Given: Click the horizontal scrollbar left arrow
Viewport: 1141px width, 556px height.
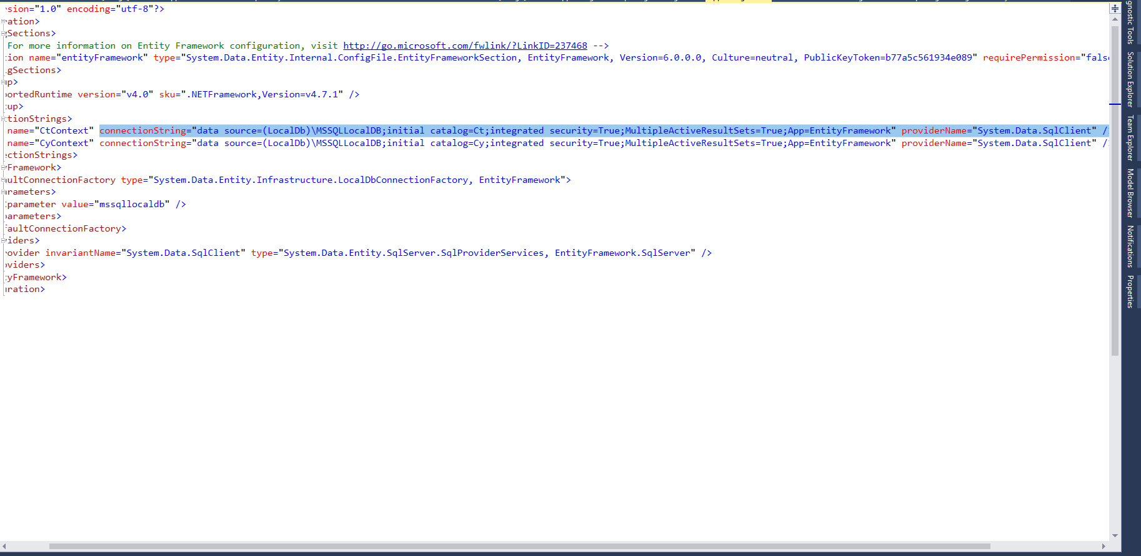Looking at the screenshot, I should coord(4,546).
